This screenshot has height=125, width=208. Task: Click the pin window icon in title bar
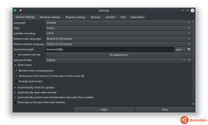click(20, 11)
